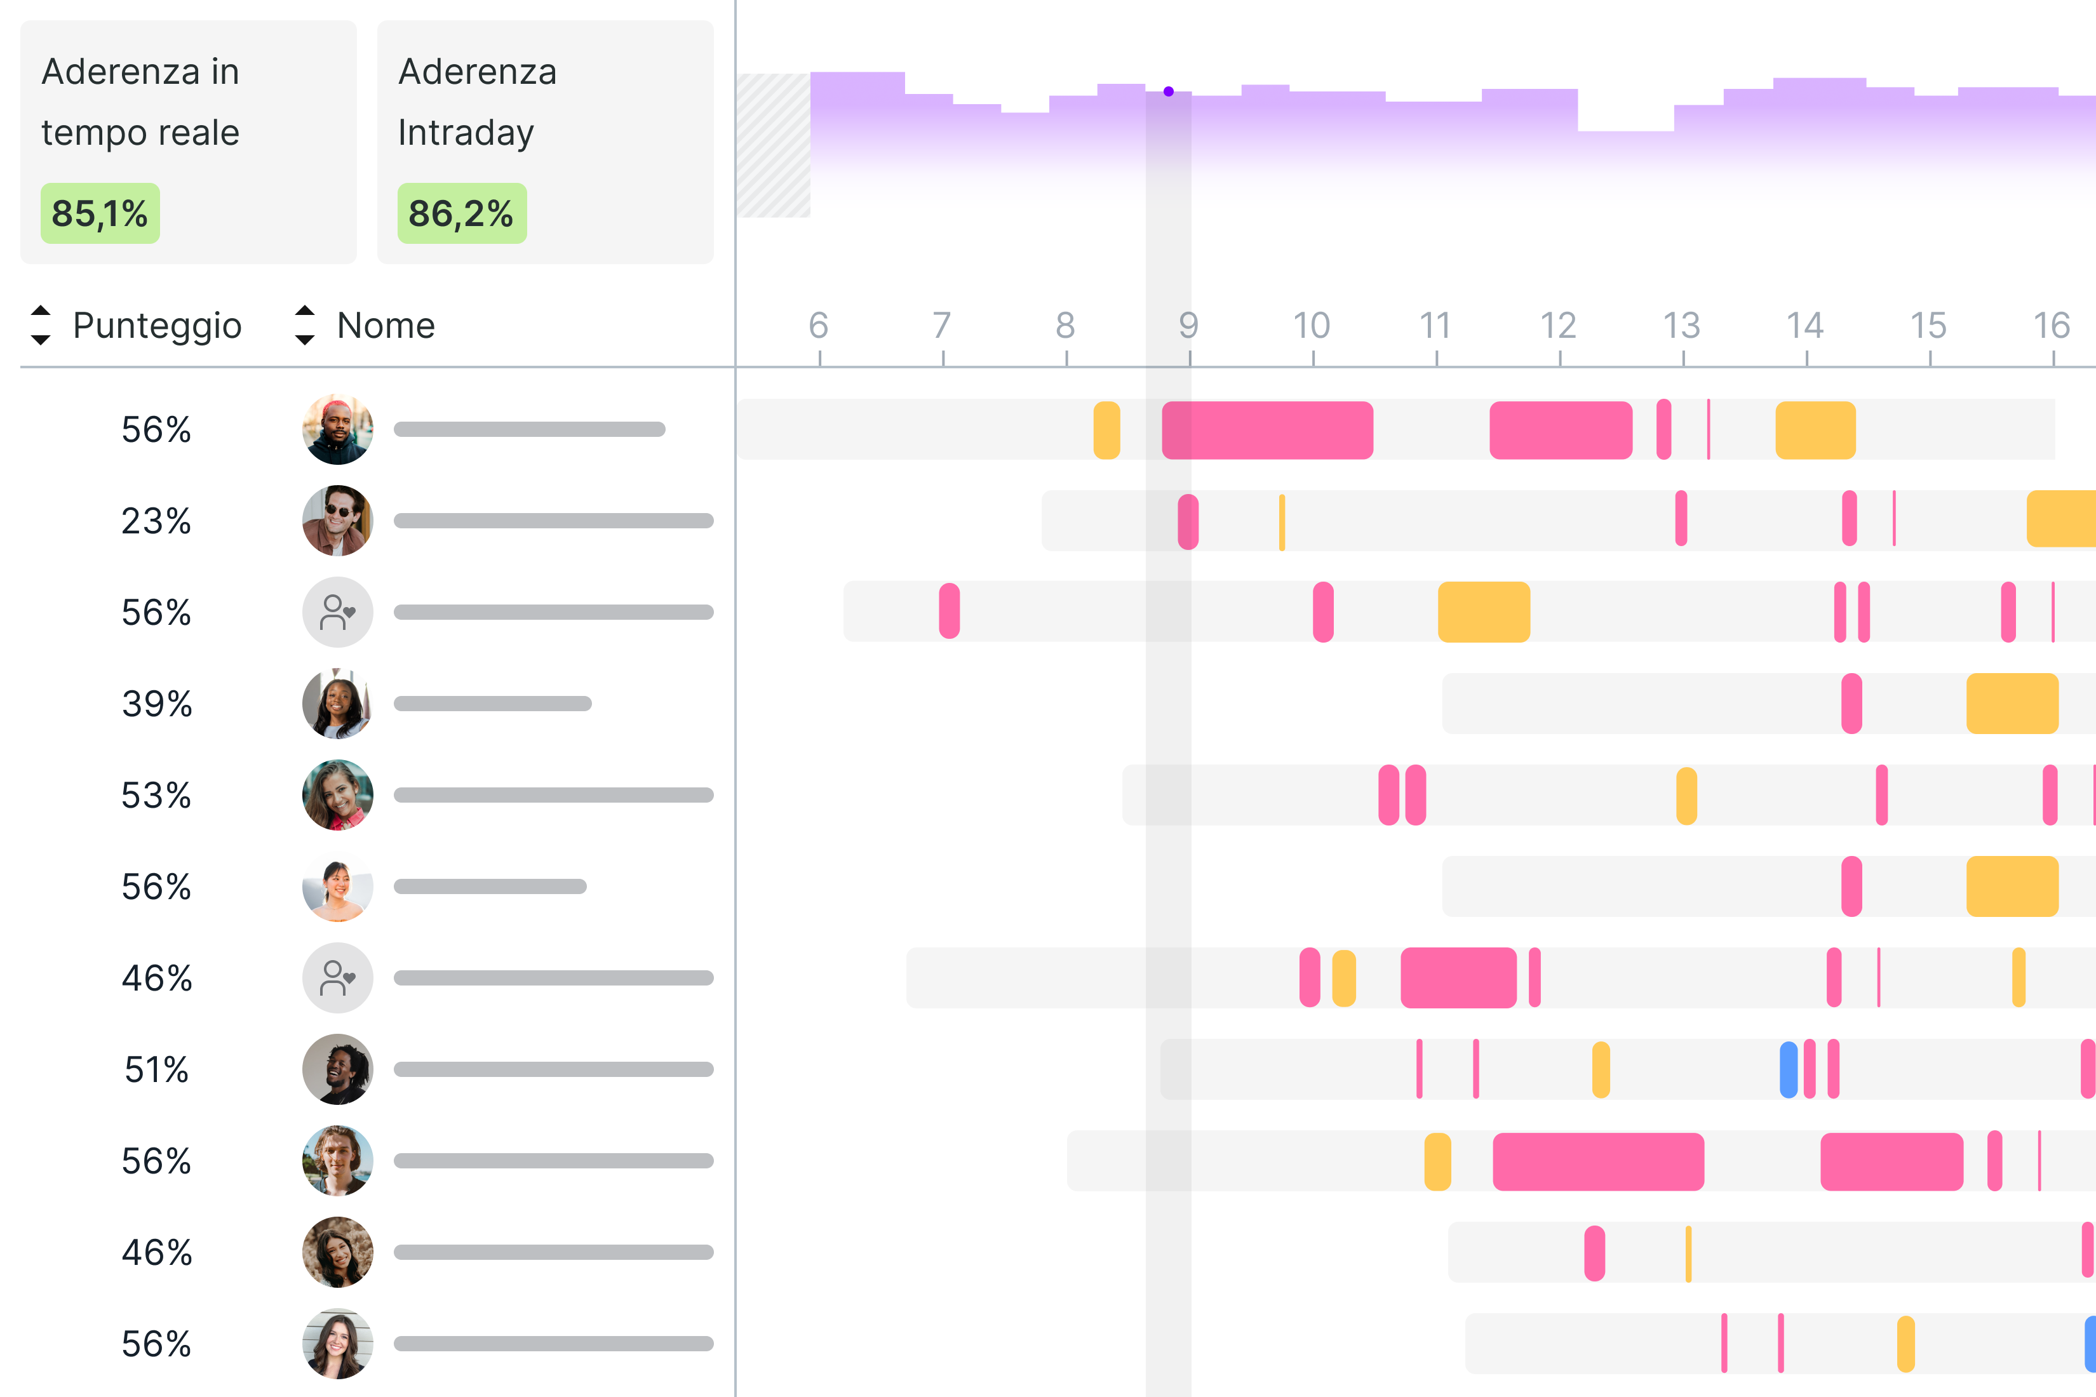Click first row's long pink block at 9
The width and height of the screenshot is (2096, 1397).
[x=1266, y=431]
